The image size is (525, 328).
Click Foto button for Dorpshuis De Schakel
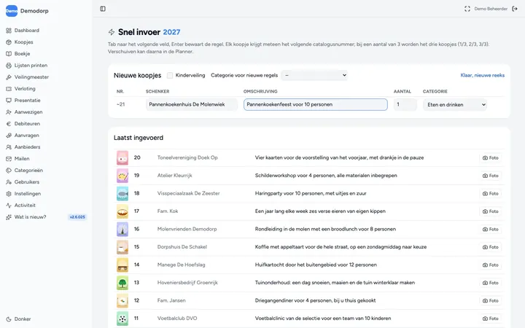click(x=490, y=247)
